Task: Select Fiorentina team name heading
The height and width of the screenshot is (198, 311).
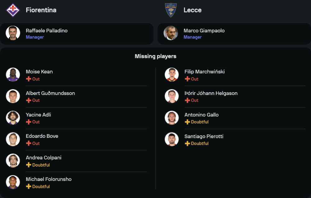Action: click(x=41, y=10)
